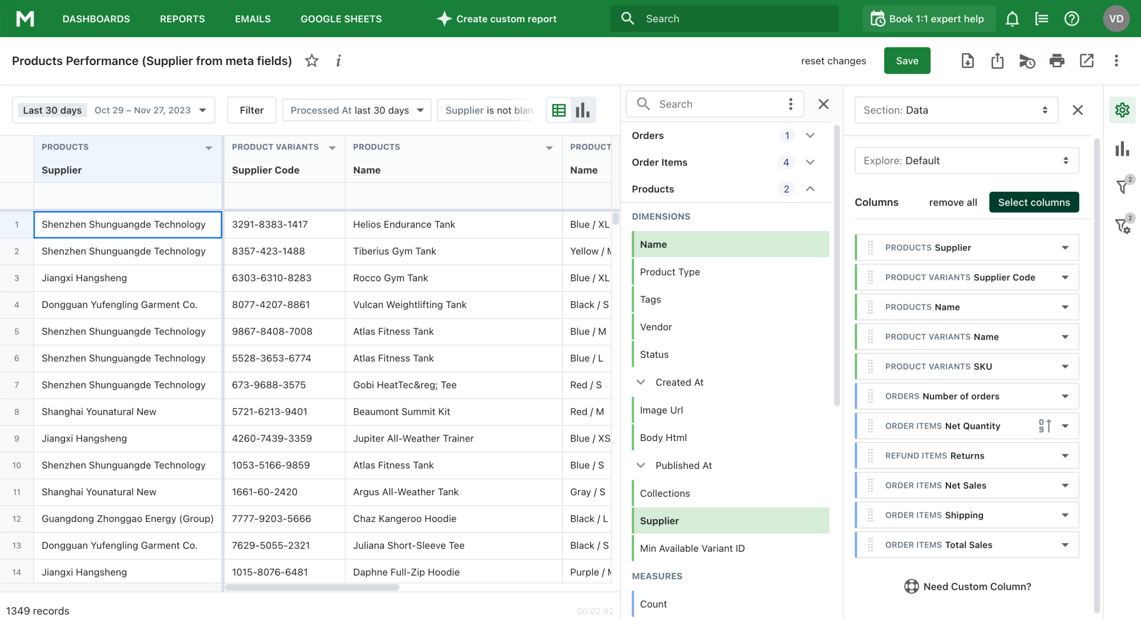The image size is (1141, 619).
Task: Click the Select columns button
Action: pos(1034,202)
